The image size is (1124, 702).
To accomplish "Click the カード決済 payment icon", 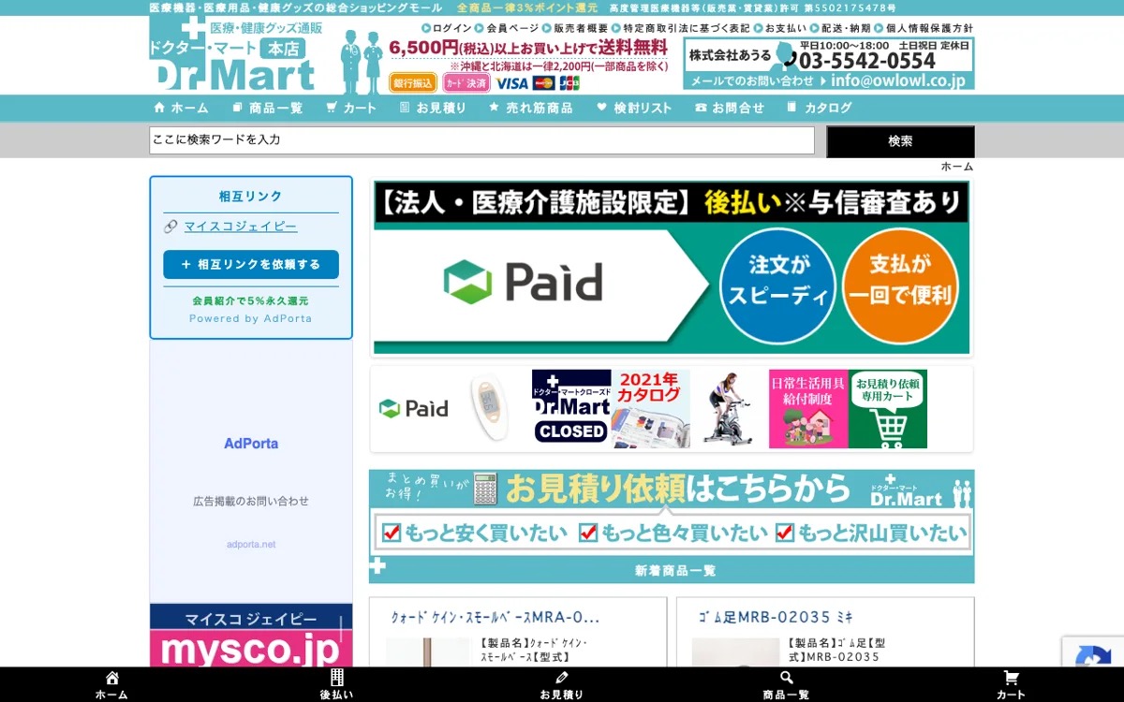I will (x=466, y=83).
